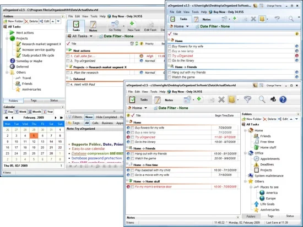
Task: Switch to the Notes tab in front window
Action: pyautogui.click(x=164, y=100)
